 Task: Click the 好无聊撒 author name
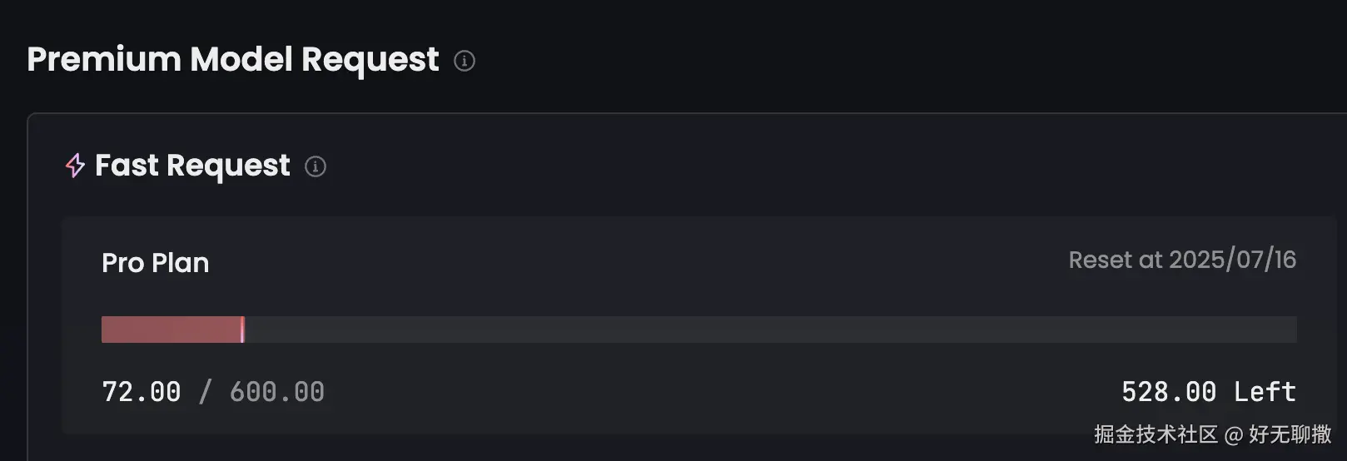click(1290, 434)
